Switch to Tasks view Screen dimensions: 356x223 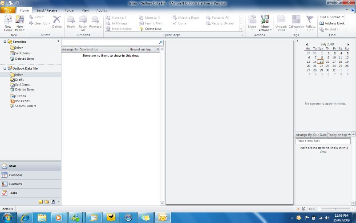(30, 193)
